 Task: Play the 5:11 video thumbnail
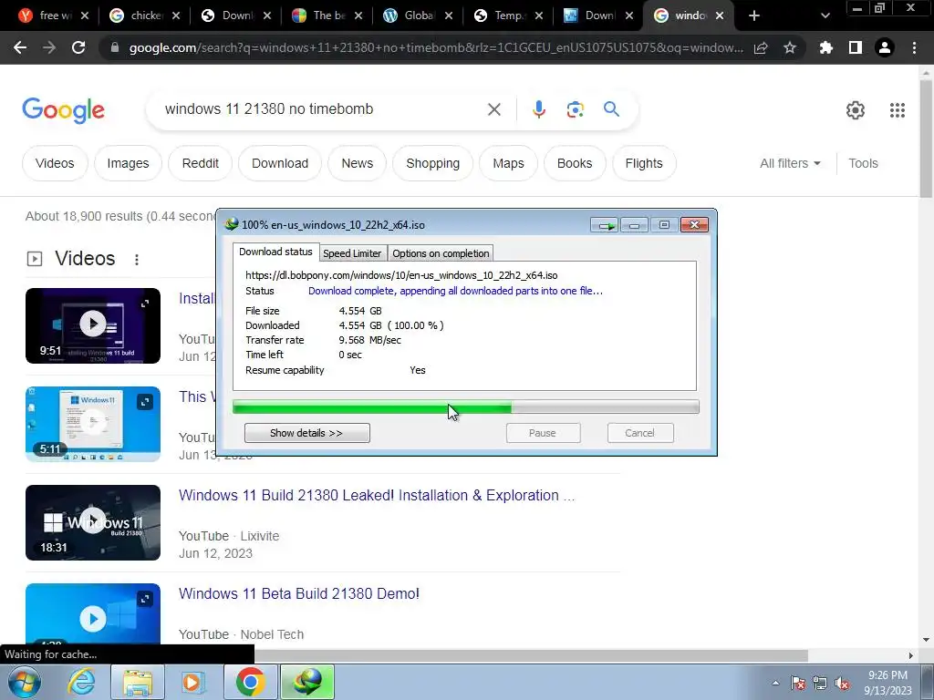click(x=93, y=424)
